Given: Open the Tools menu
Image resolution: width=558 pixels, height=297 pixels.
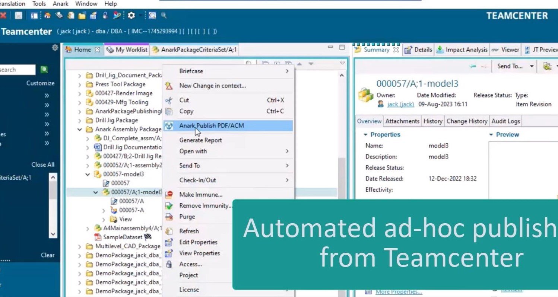Looking at the screenshot, I should (x=39, y=4).
